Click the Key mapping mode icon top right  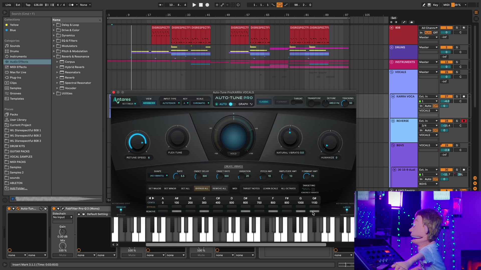435,5
